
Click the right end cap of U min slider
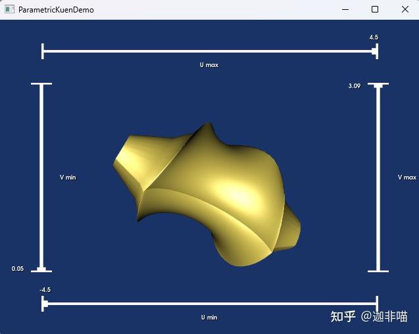377,304
